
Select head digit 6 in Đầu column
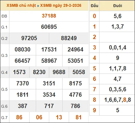click(94, 79)
